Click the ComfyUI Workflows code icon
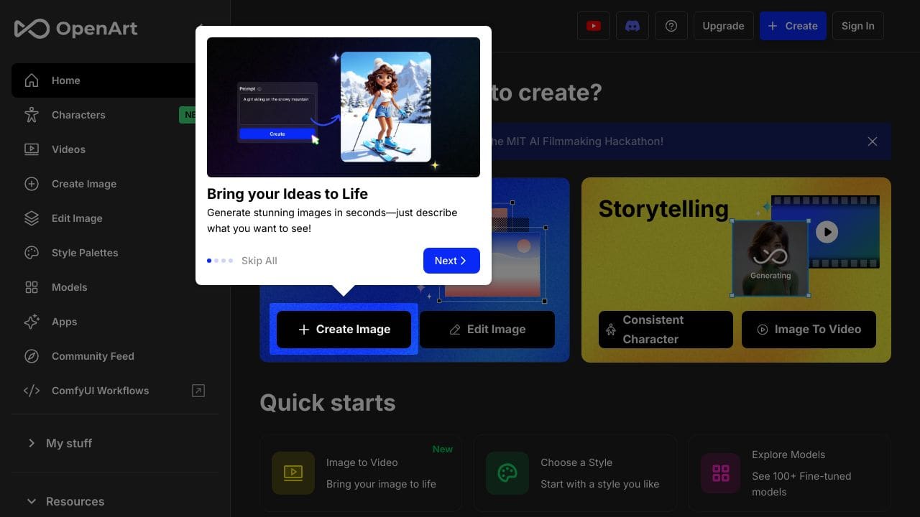Image resolution: width=920 pixels, height=517 pixels. coord(32,391)
